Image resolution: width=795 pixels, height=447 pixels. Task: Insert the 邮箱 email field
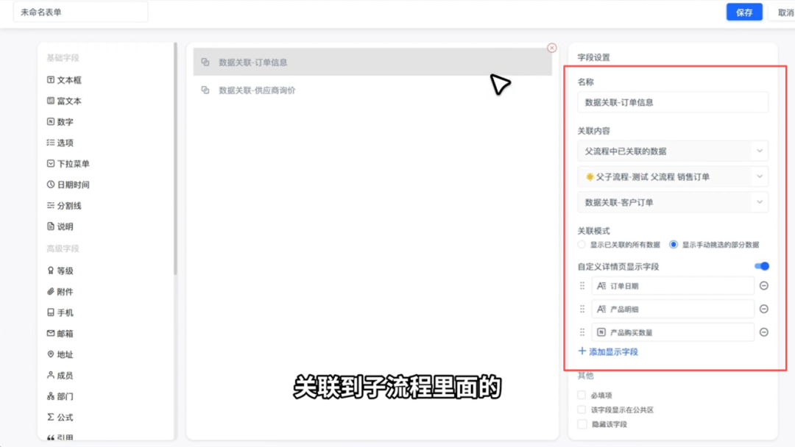pos(60,334)
